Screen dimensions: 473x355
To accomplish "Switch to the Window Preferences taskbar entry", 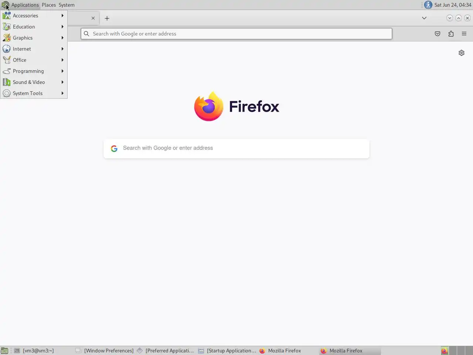I will (105, 351).
